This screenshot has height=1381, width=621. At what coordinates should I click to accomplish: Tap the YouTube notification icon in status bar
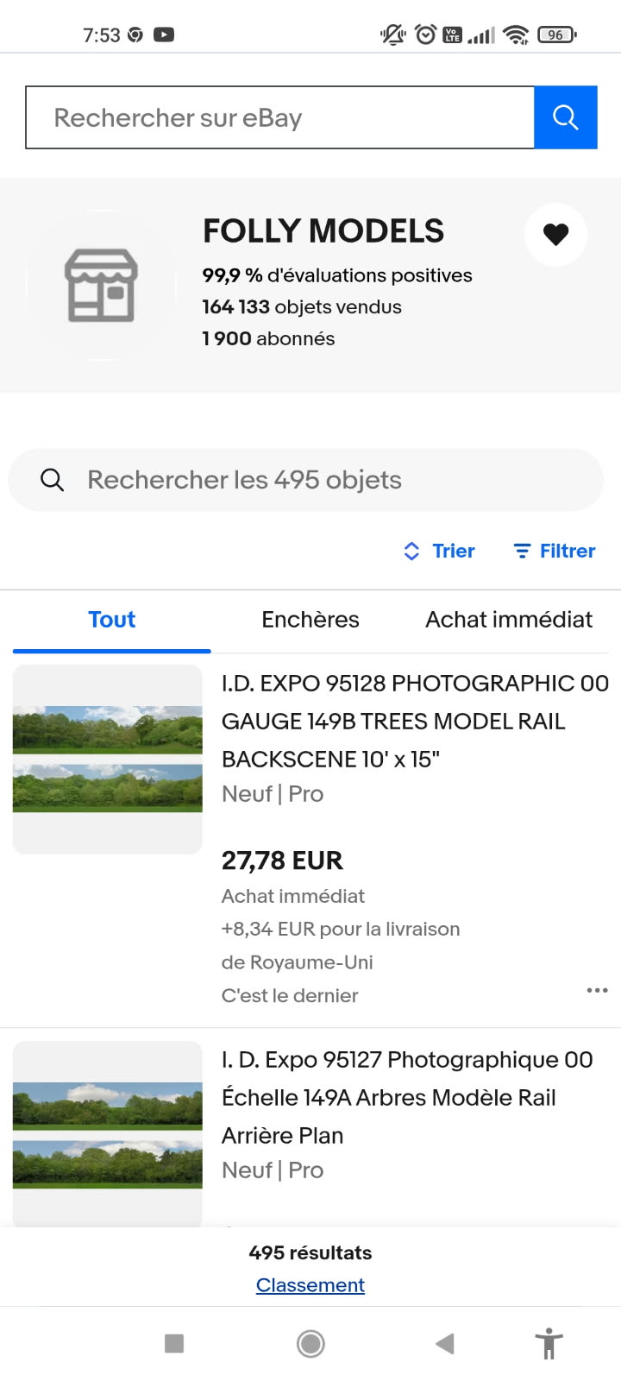164,35
